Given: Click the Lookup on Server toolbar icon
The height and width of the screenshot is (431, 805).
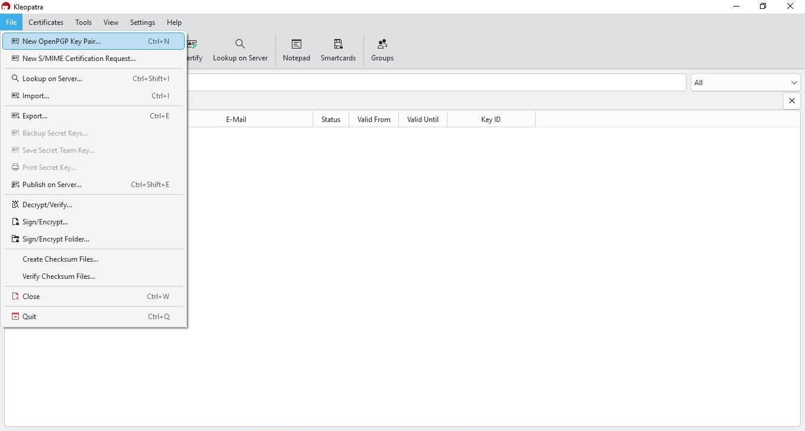Looking at the screenshot, I should click(x=240, y=44).
